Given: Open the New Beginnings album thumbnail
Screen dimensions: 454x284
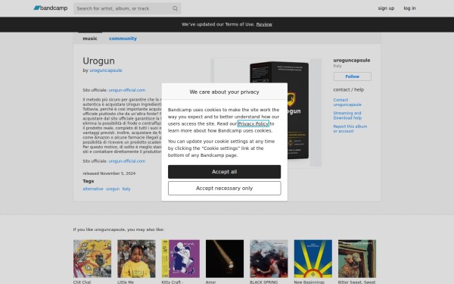Looking at the screenshot, I should [313, 259].
